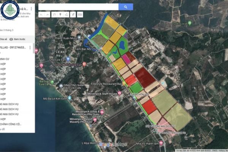
Task: Click the undo arrow in map toolbar
Action: [41, 15]
